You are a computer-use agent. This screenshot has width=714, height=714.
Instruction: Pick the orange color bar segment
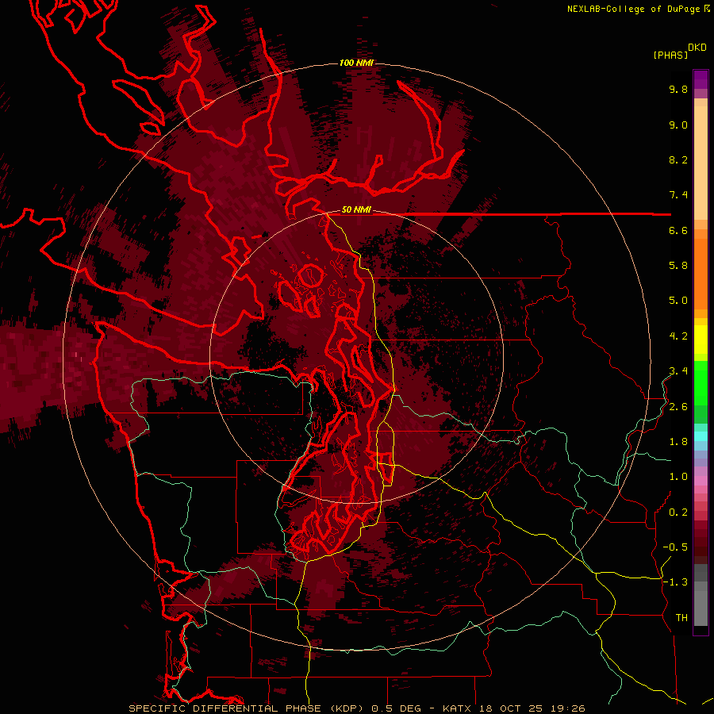[701, 274]
